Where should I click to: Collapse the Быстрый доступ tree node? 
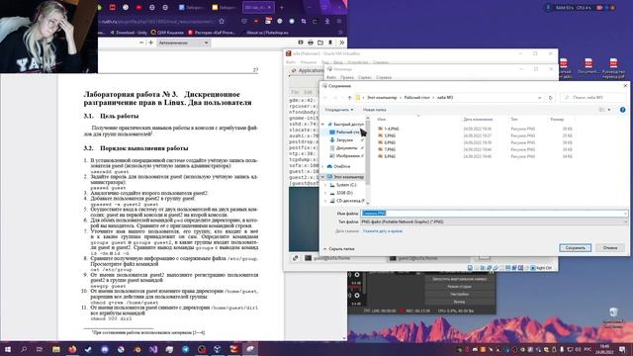click(x=323, y=125)
